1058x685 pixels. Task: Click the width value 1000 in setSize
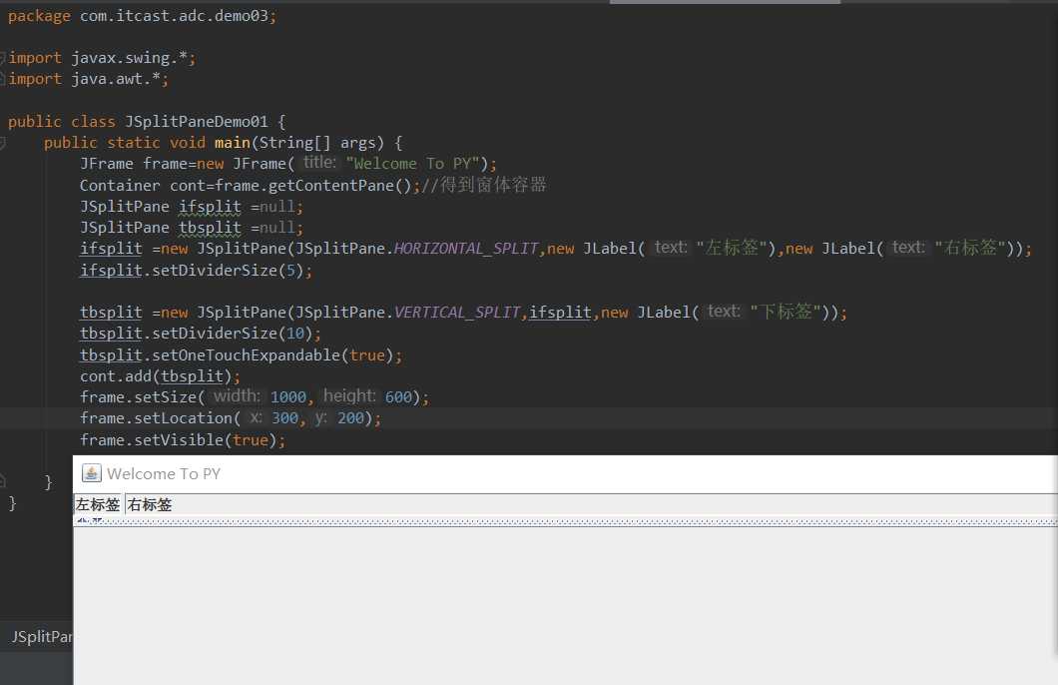(x=288, y=396)
